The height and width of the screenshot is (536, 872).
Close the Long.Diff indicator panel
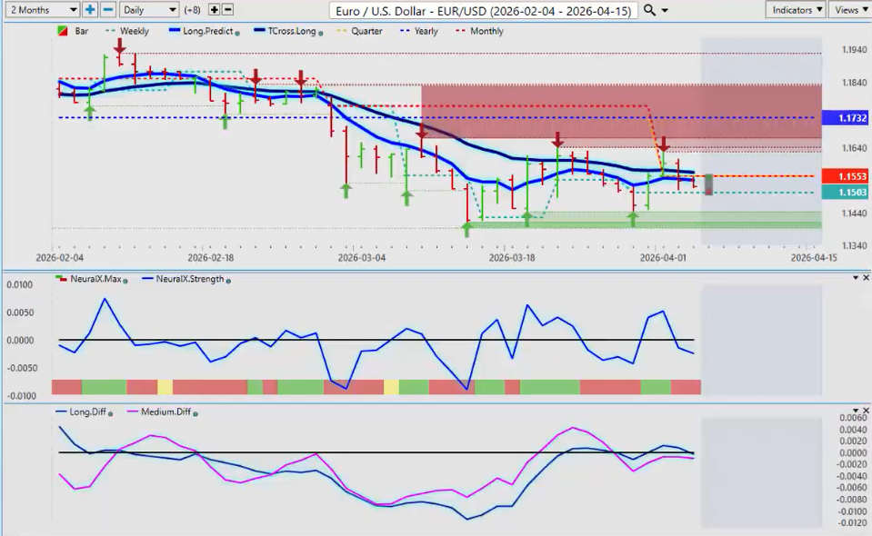pos(865,411)
